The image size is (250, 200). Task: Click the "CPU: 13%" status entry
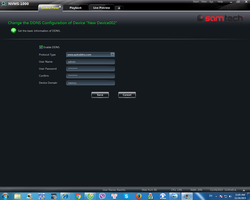pos(176,190)
